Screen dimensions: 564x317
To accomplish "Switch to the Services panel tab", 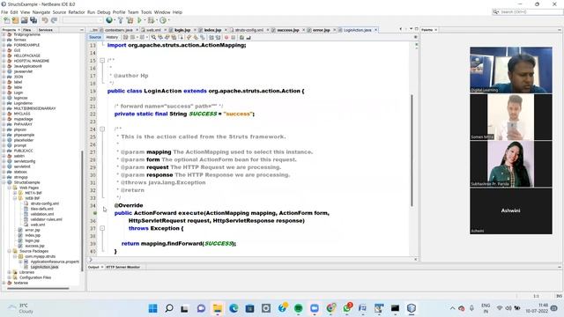I will tap(45, 30).
